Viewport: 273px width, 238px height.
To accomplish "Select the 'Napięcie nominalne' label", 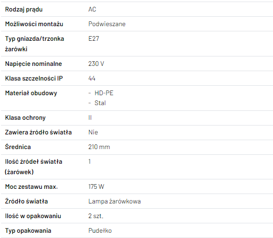I will pyautogui.click(x=34, y=64).
